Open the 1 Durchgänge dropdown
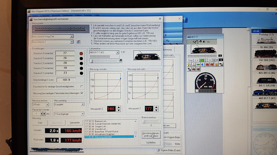The height and width of the screenshot is (155, 277). tap(83, 114)
